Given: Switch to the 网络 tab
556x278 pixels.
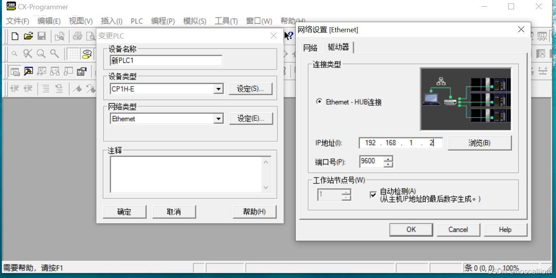Looking at the screenshot, I should point(310,48).
